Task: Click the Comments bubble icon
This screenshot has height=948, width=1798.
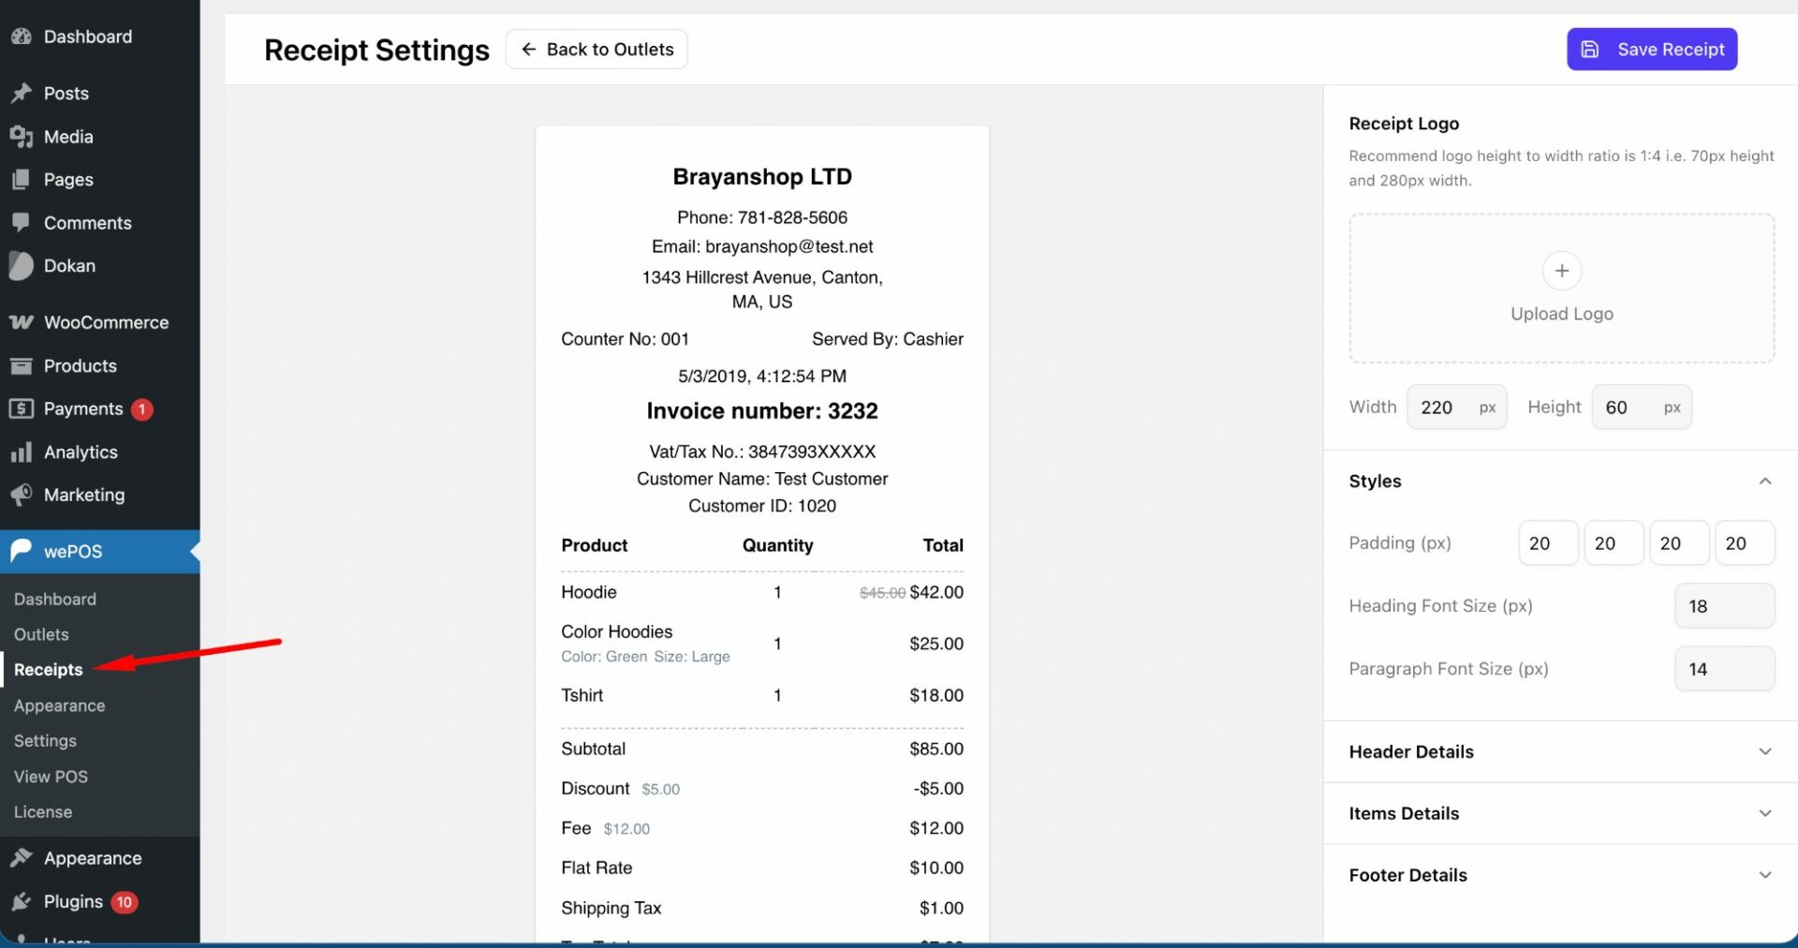Action: tap(21, 223)
